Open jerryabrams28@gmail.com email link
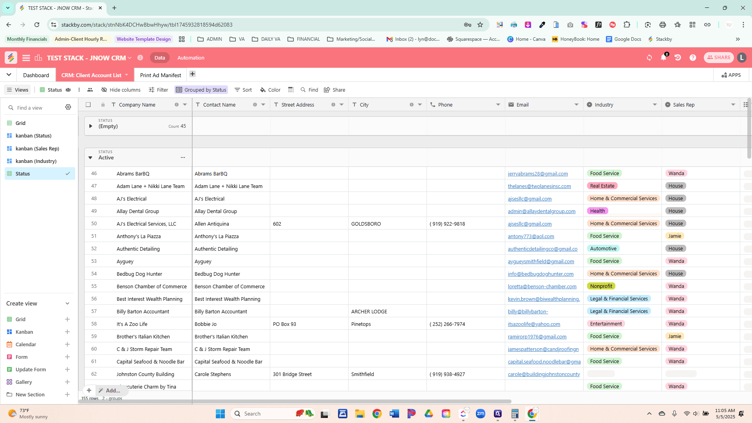Image resolution: width=752 pixels, height=423 pixels. [x=538, y=174]
